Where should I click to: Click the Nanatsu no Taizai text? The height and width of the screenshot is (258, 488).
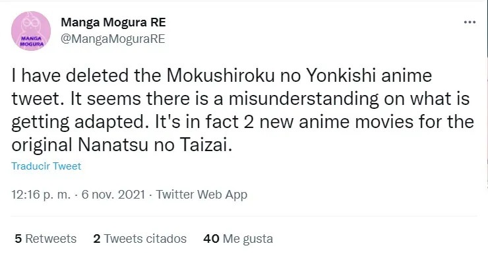click(155, 145)
